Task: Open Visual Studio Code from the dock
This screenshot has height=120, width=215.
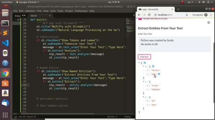Action: point(5,43)
